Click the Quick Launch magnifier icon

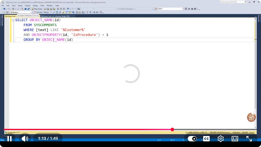246,2
